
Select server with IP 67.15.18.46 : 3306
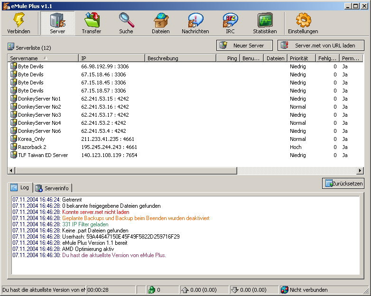(185, 74)
